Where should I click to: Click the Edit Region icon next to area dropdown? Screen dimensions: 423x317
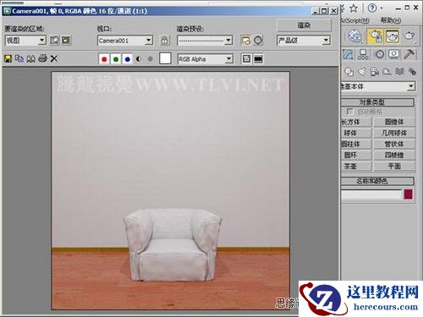click(55, 41)
